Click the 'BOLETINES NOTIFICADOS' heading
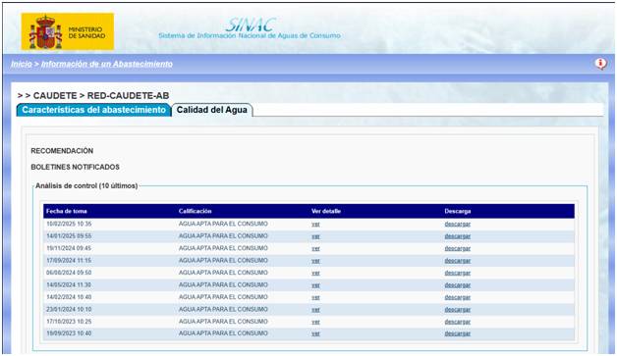Viewport: 617px width, 356px height. (x=75, y=167)
